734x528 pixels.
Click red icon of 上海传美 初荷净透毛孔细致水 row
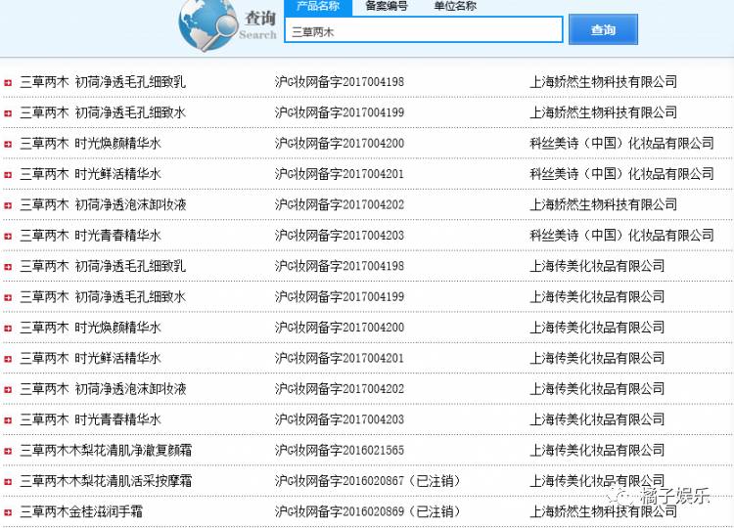click(8, 298)
